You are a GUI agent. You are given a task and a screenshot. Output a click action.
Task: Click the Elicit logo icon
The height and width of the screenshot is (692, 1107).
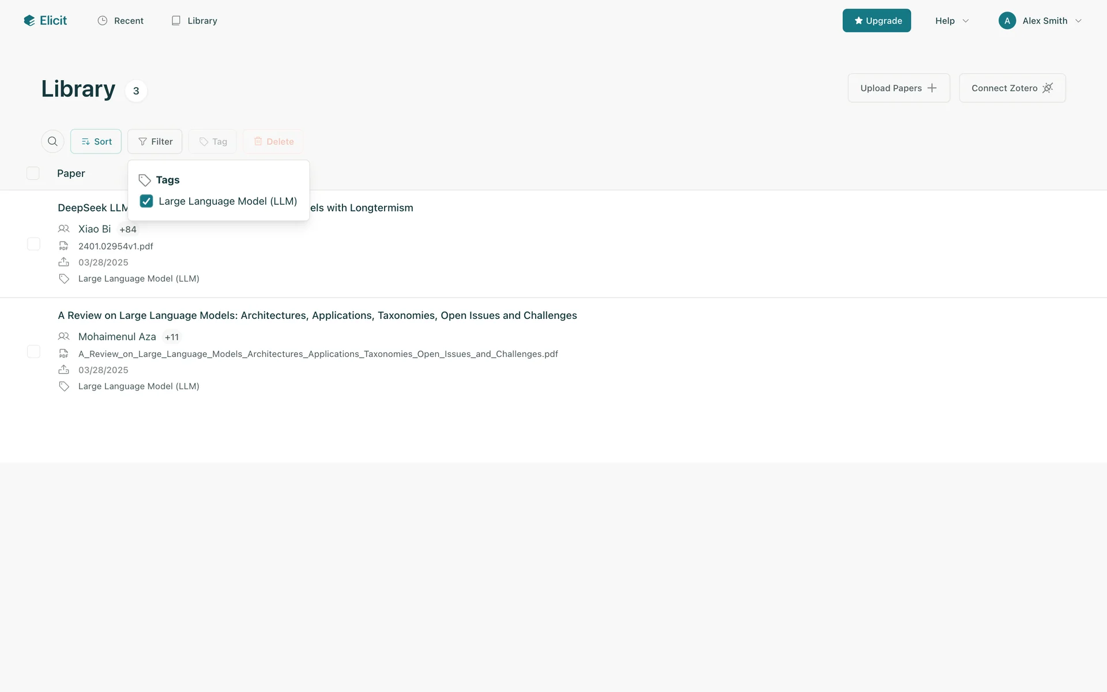click(29, 21)
